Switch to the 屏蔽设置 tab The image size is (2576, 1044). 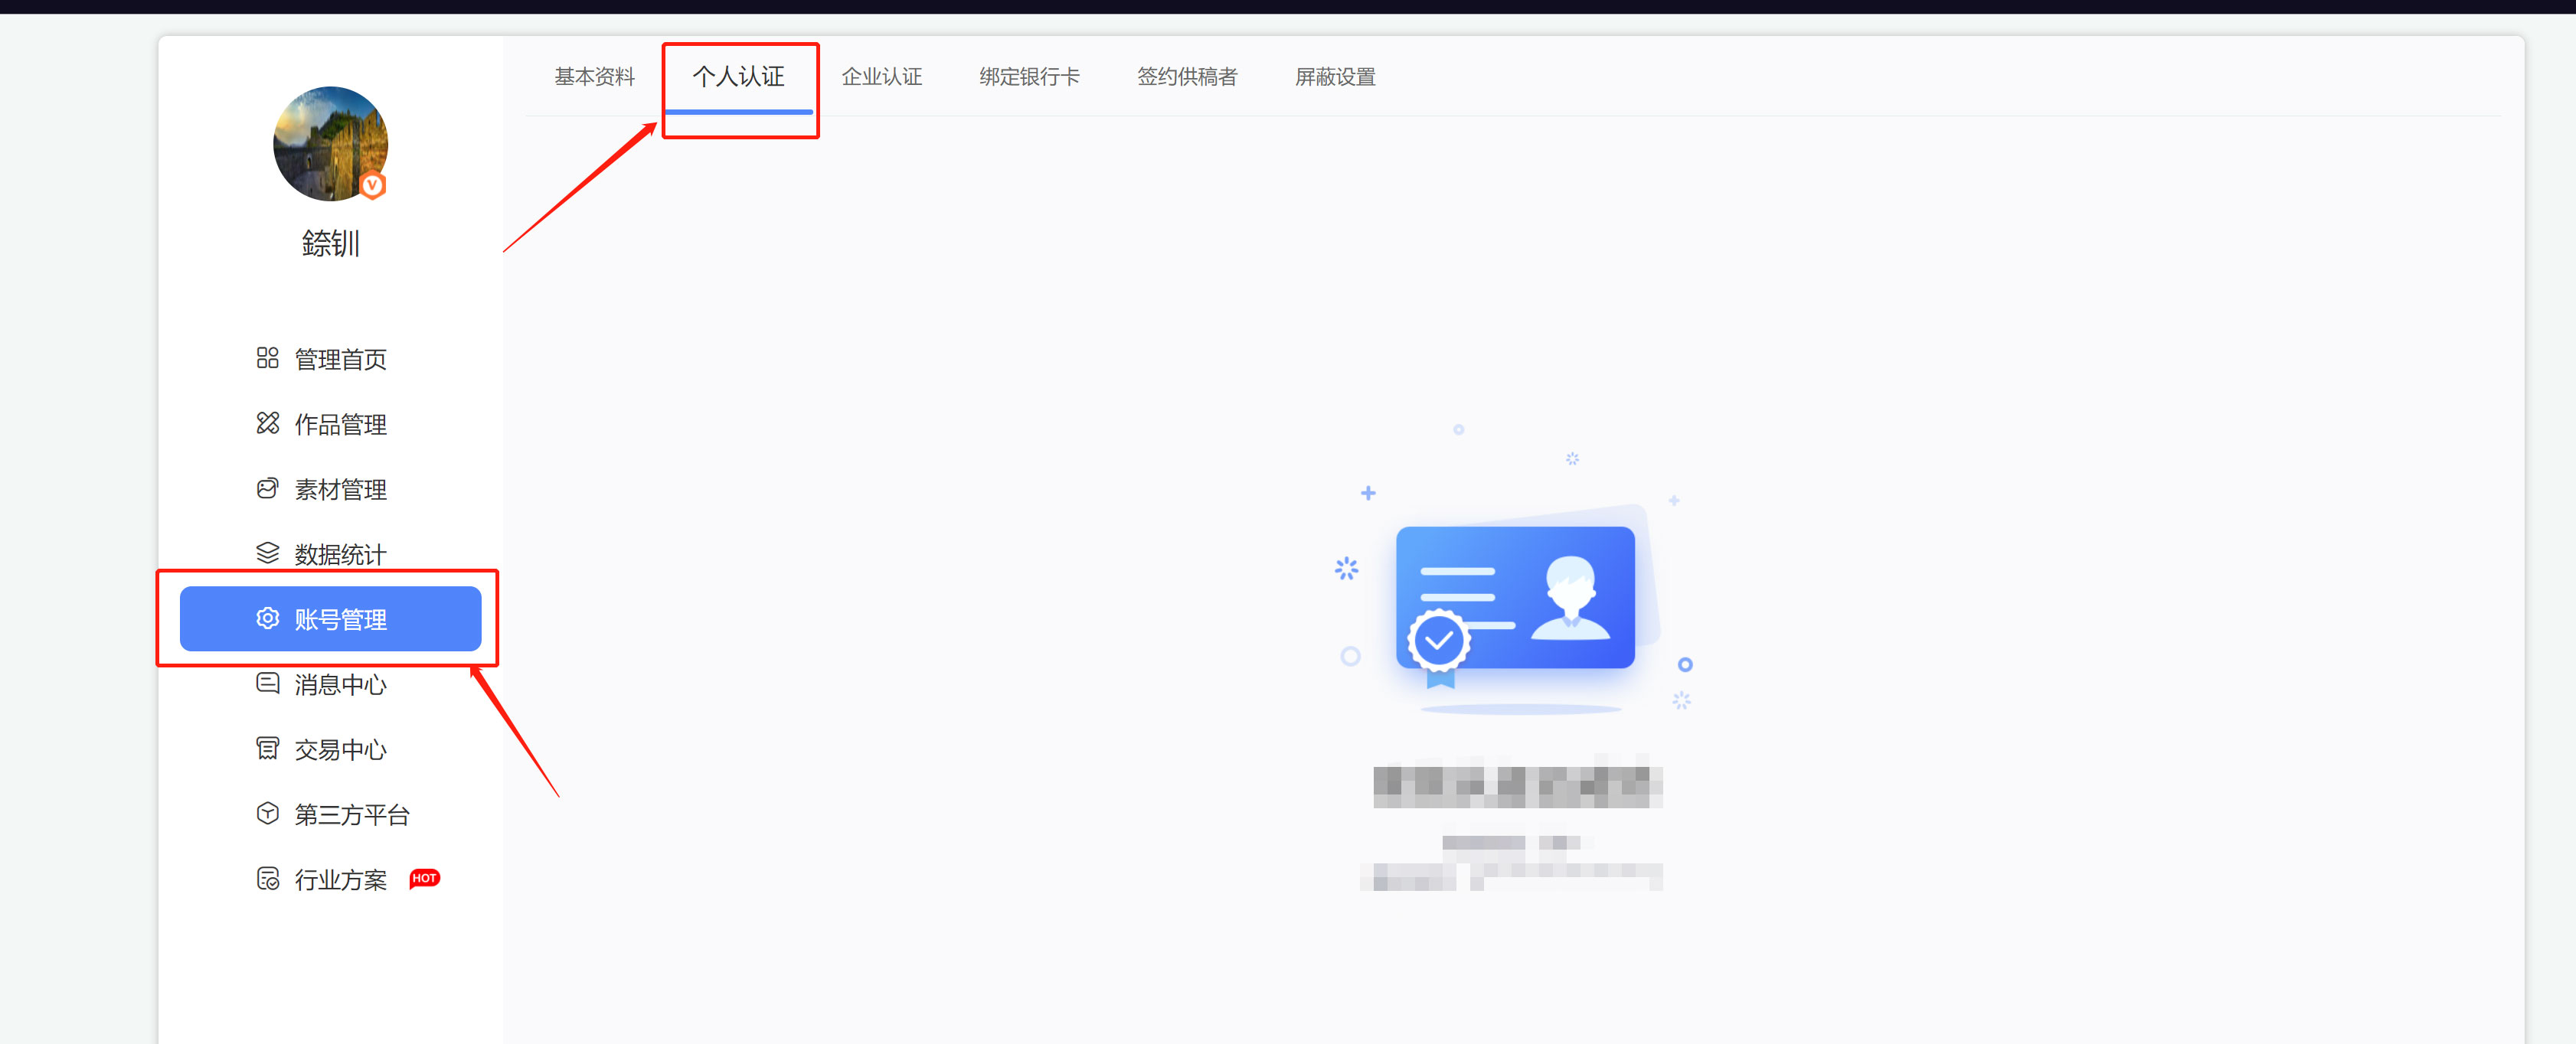(1334, 77)
